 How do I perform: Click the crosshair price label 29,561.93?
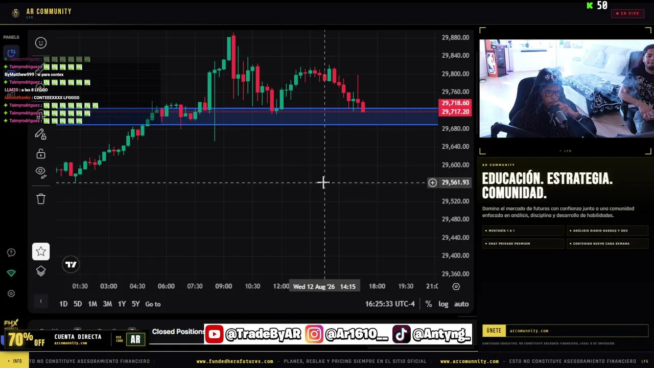coord(455,182)
